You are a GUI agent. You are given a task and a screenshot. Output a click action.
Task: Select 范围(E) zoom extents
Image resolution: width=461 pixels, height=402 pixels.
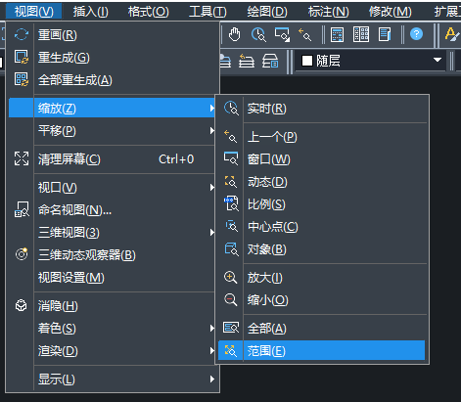pos(321,351)
